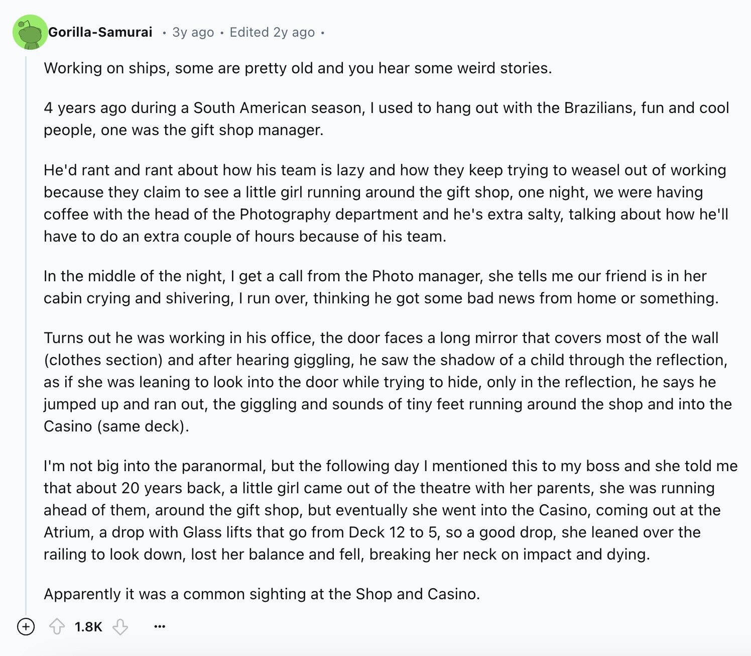Click the dot between username and "3y ago"
The height and width of the screenshot is (656, 751).
(164, 33)
